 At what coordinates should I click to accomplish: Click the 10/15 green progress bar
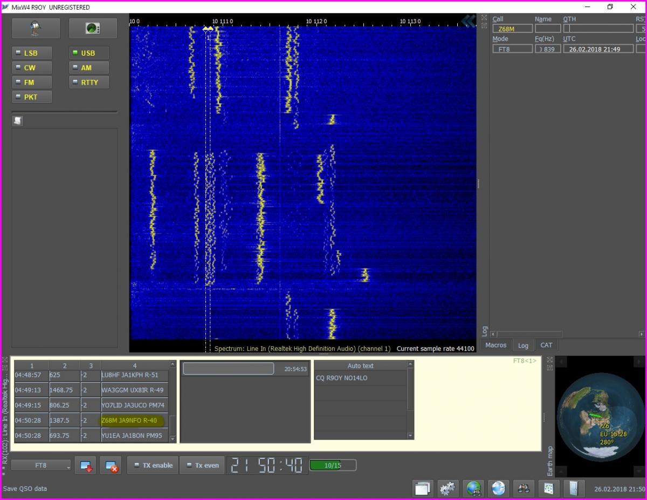333,465
